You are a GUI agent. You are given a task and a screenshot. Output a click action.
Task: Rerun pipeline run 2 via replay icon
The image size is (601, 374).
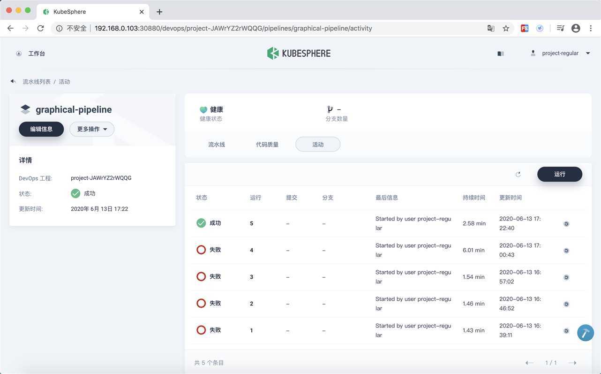point(566,304)
